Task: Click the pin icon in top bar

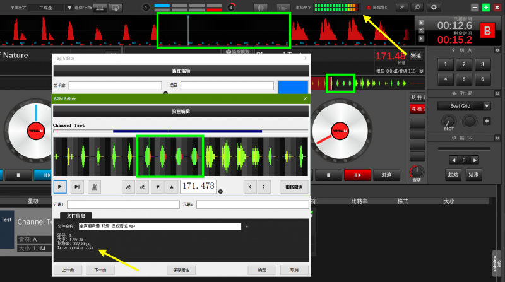Action: [401, 7]
